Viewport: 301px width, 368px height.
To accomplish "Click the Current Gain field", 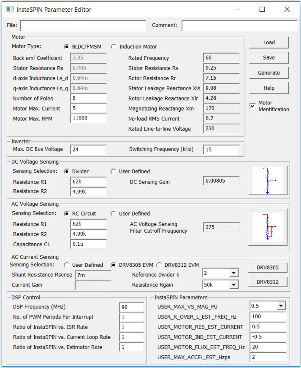I will pyautogui.click(x=93, y=285).
